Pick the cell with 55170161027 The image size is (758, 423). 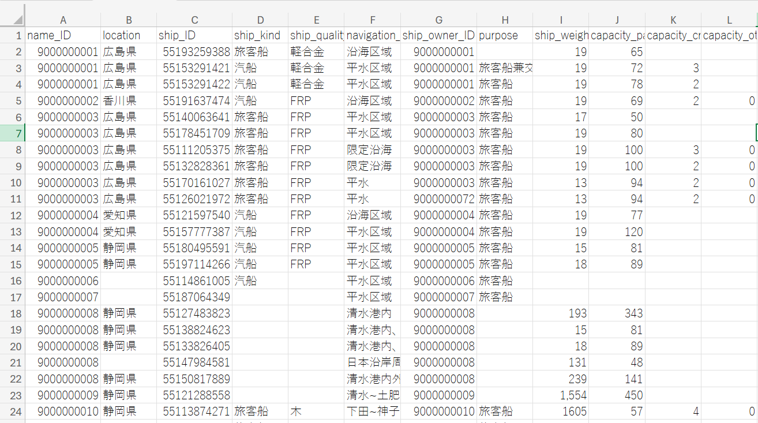194,183
